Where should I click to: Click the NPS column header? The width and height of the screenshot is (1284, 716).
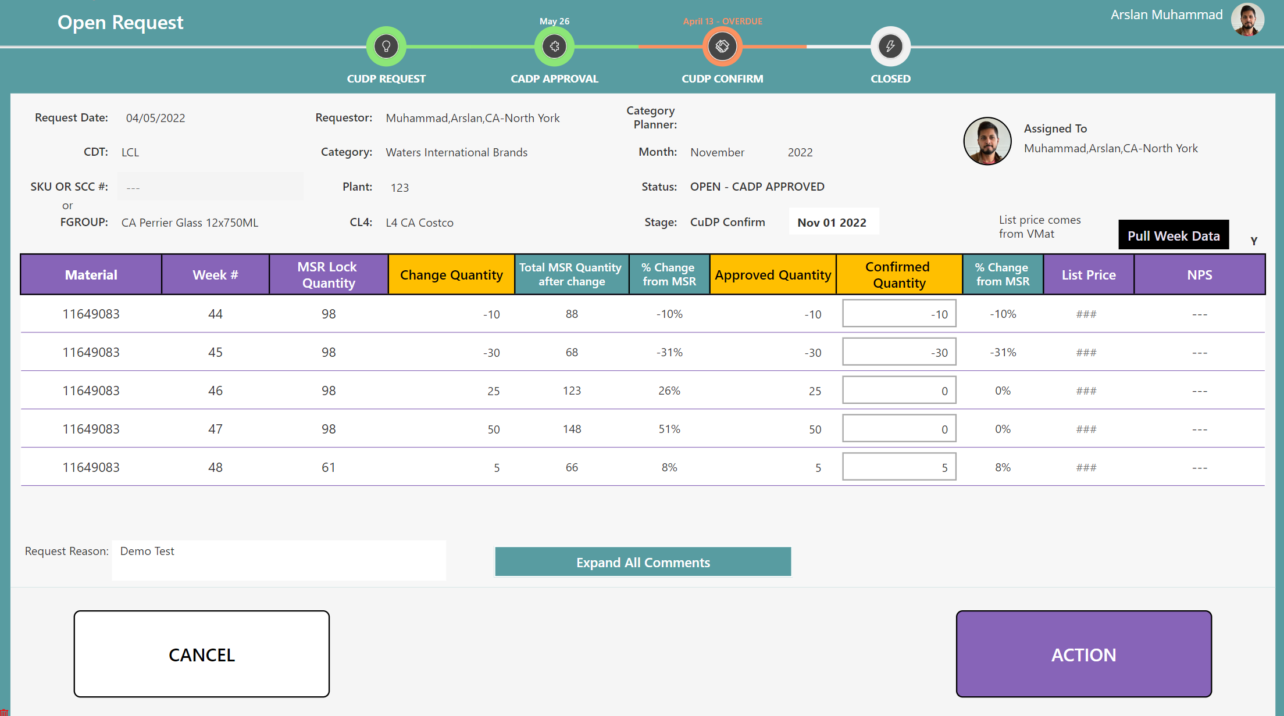[x=1200, y=274]
